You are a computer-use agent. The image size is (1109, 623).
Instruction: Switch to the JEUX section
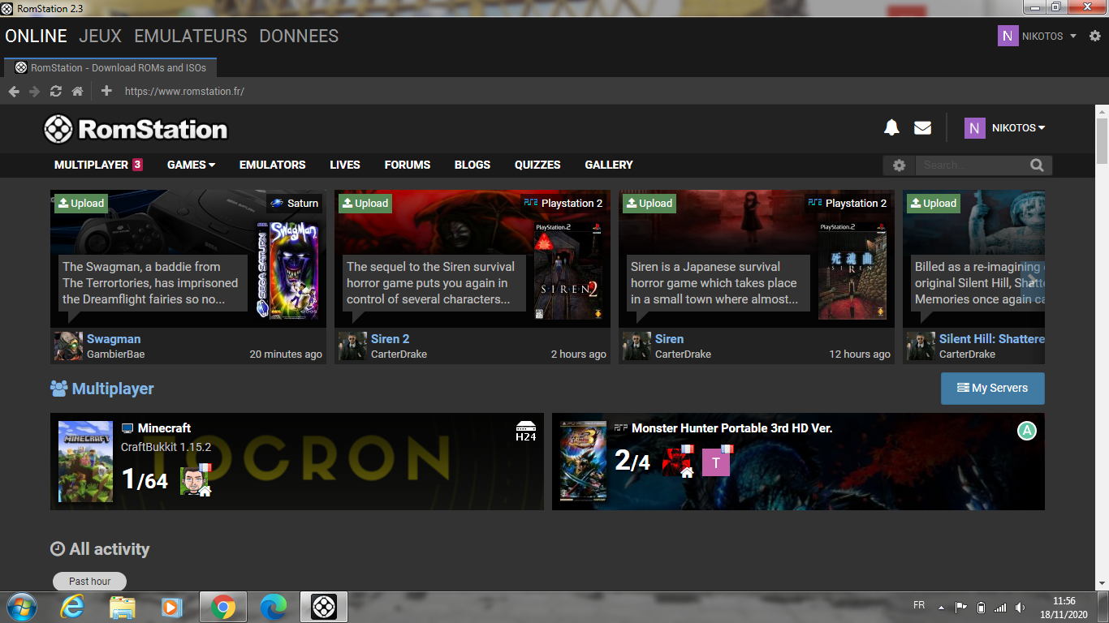[x=101, y=36]
